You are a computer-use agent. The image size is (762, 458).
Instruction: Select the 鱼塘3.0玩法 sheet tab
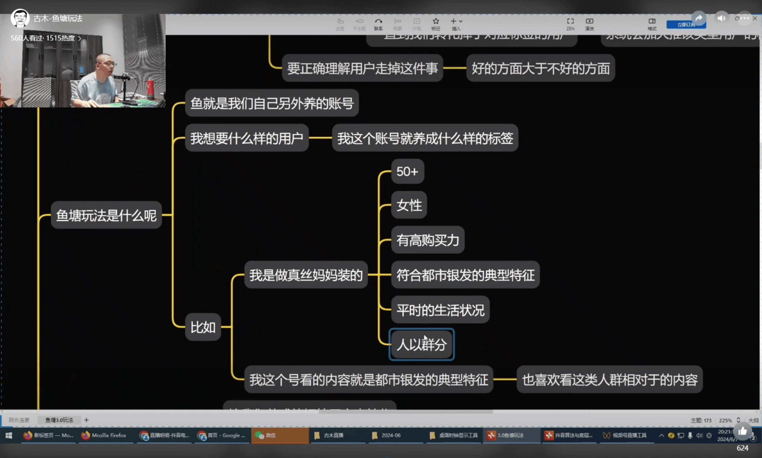click(59, 420)
